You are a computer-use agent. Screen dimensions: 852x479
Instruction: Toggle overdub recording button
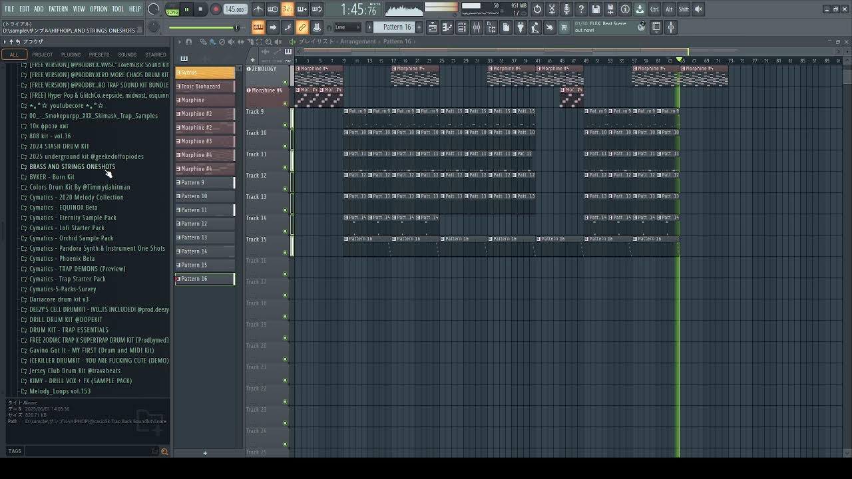coord(302,9)
